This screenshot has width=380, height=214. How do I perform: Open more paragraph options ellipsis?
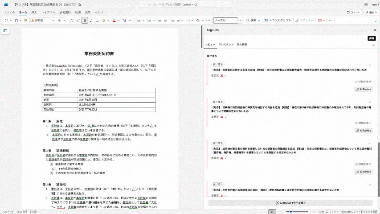click(x=208, y=21)
